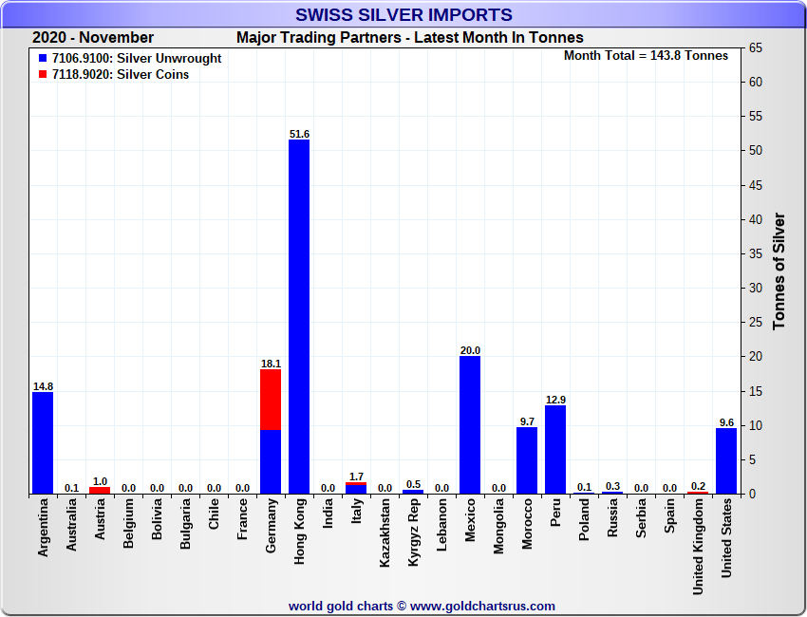Click the 'Tonnes of Silver' axis title

tap(779, 271)
